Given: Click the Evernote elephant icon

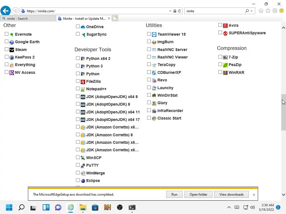Looking at the screenshot, I should (x=12, y=34).
